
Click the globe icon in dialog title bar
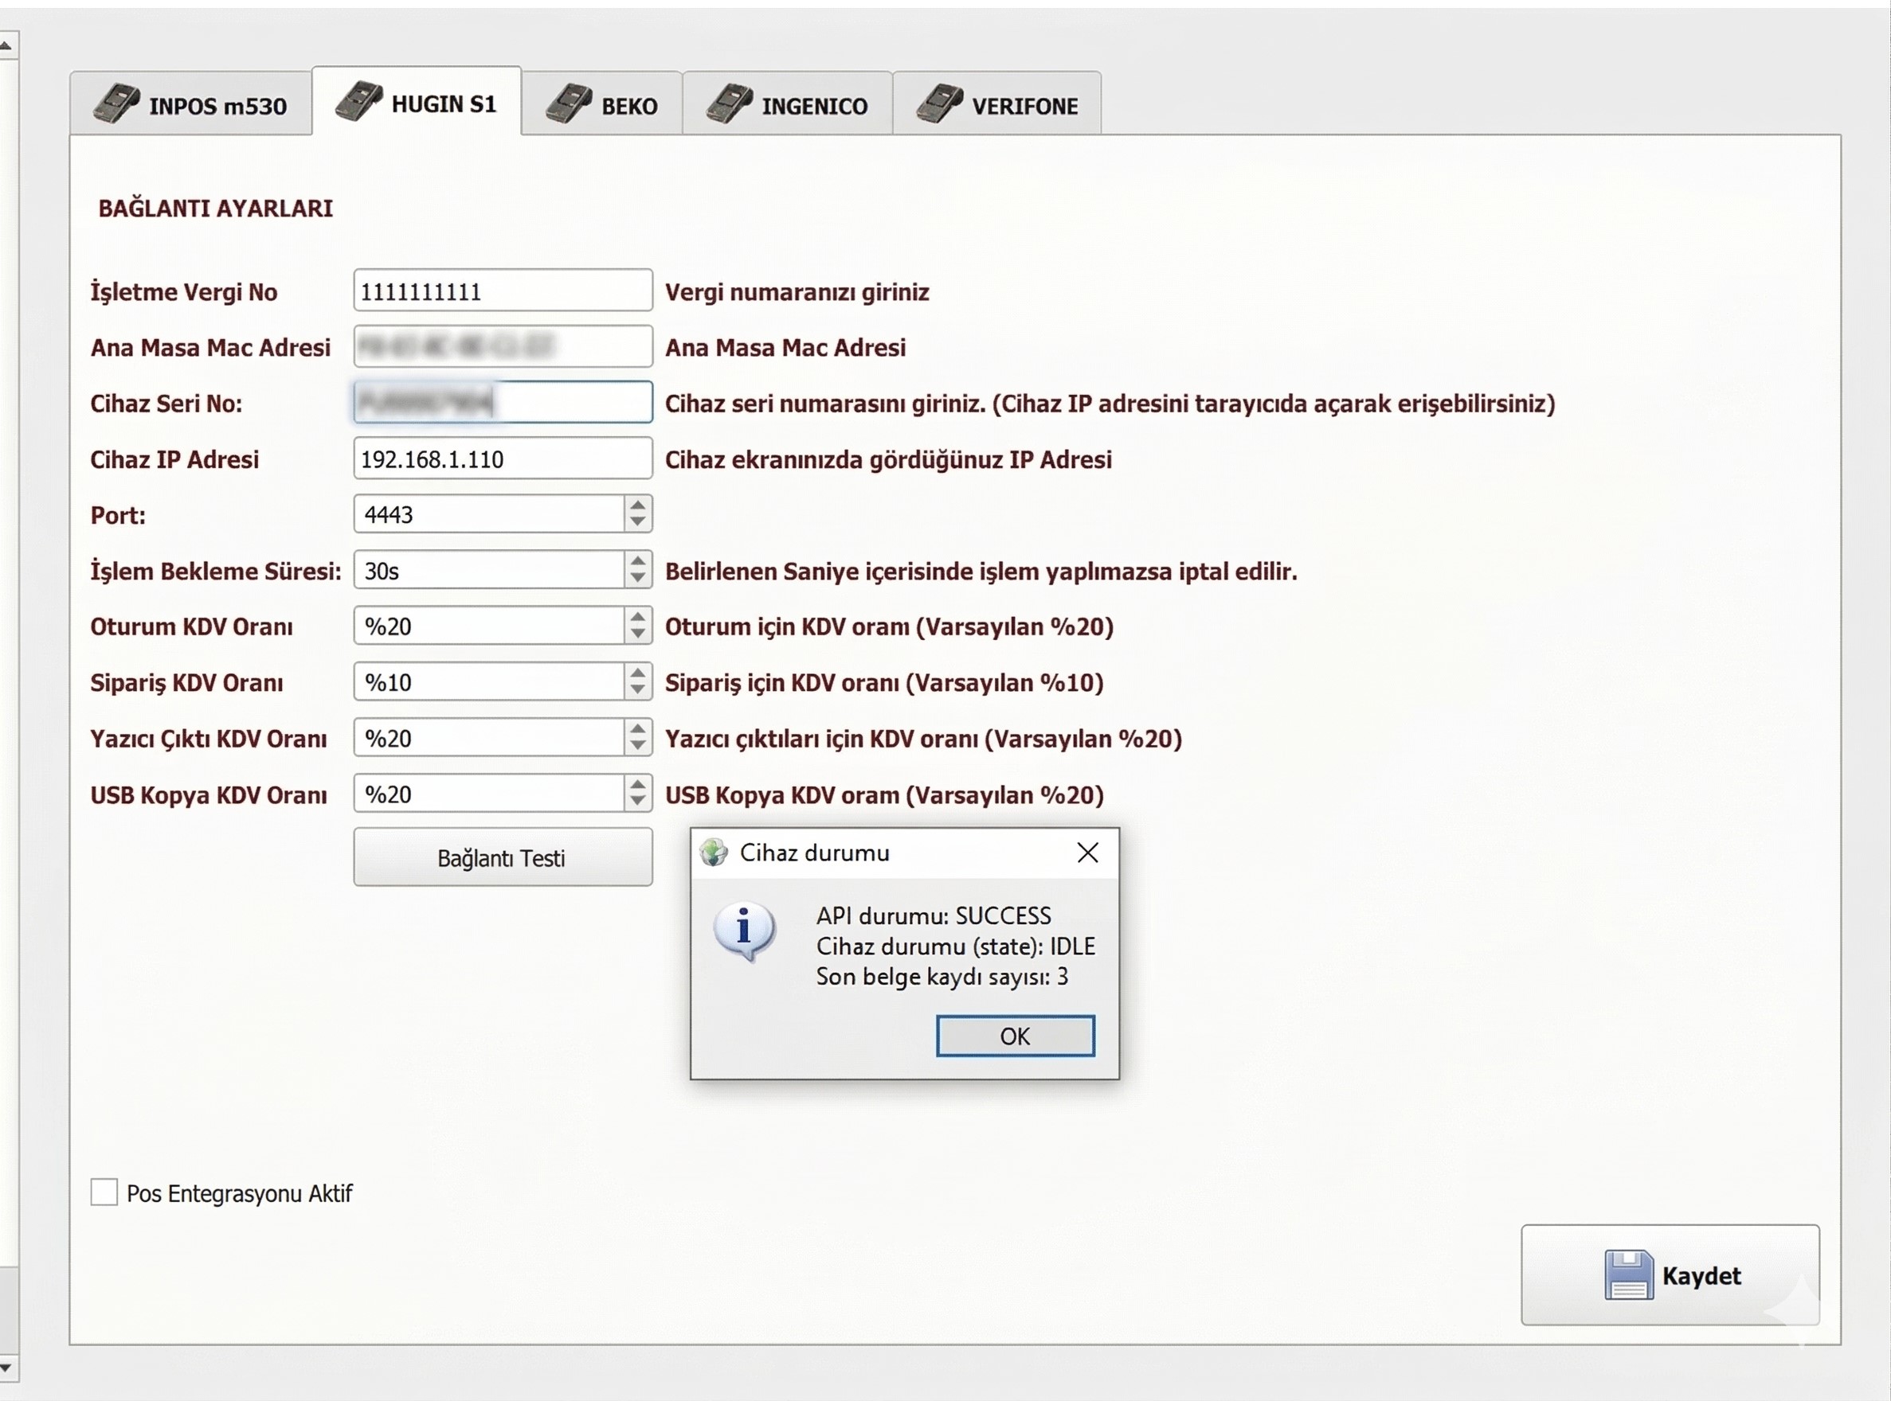click(714, 853)
